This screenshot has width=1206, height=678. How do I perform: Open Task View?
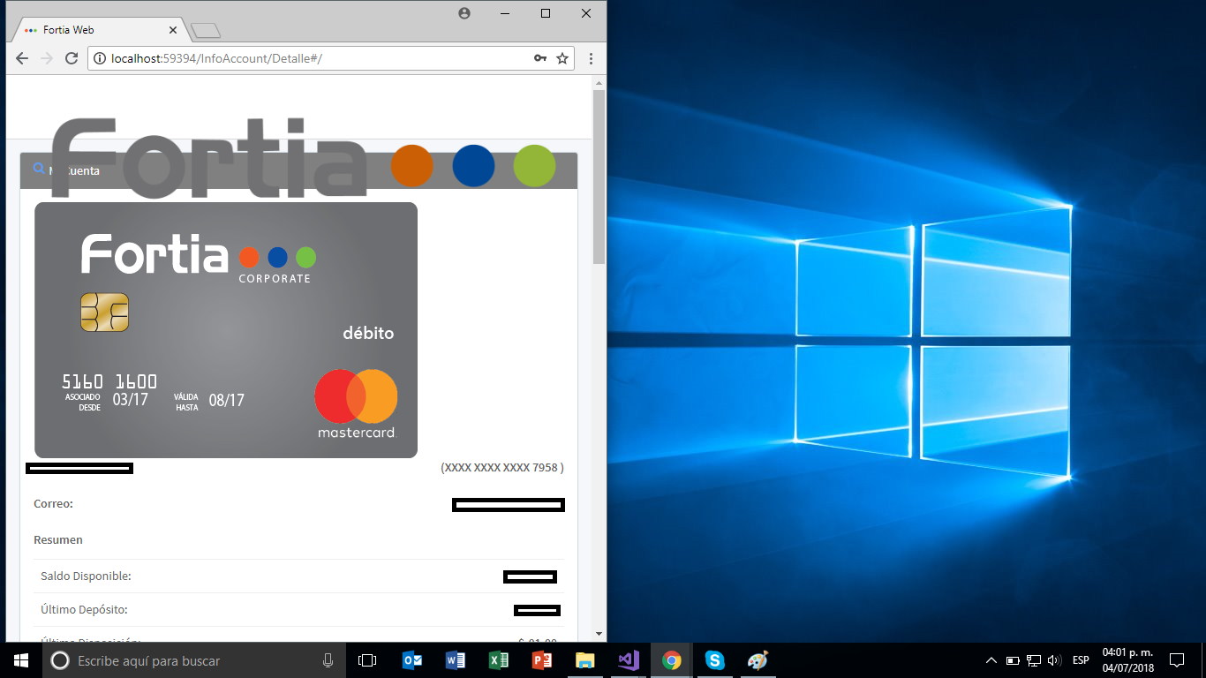[x=367, y=660]
